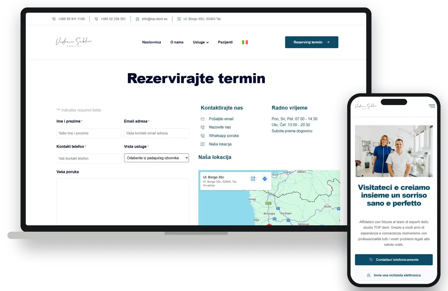Switch language using the Italian flag icon
The height and width of the screenshot is (291, 448).
(x=245, y=42)
